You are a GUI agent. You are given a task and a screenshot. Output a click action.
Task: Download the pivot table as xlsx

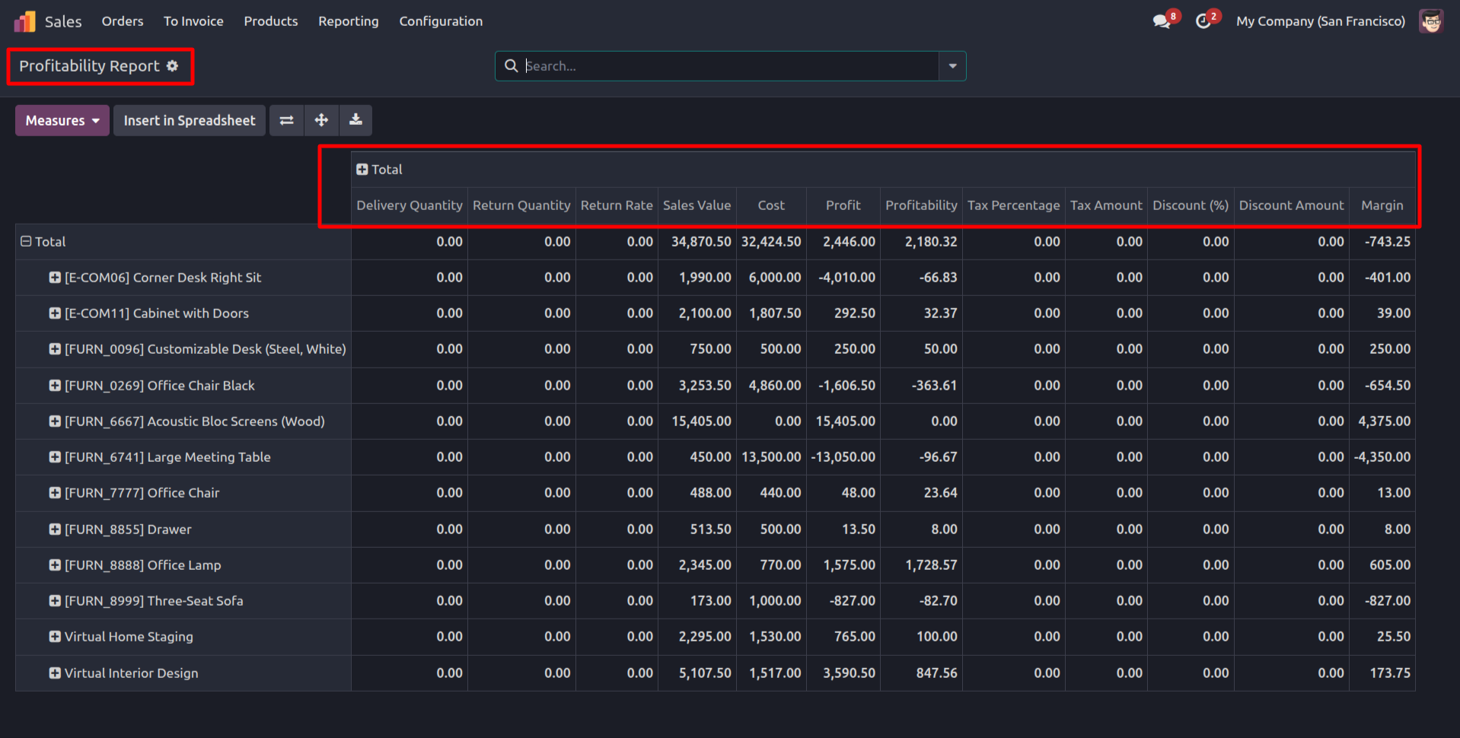coord(355,120)
